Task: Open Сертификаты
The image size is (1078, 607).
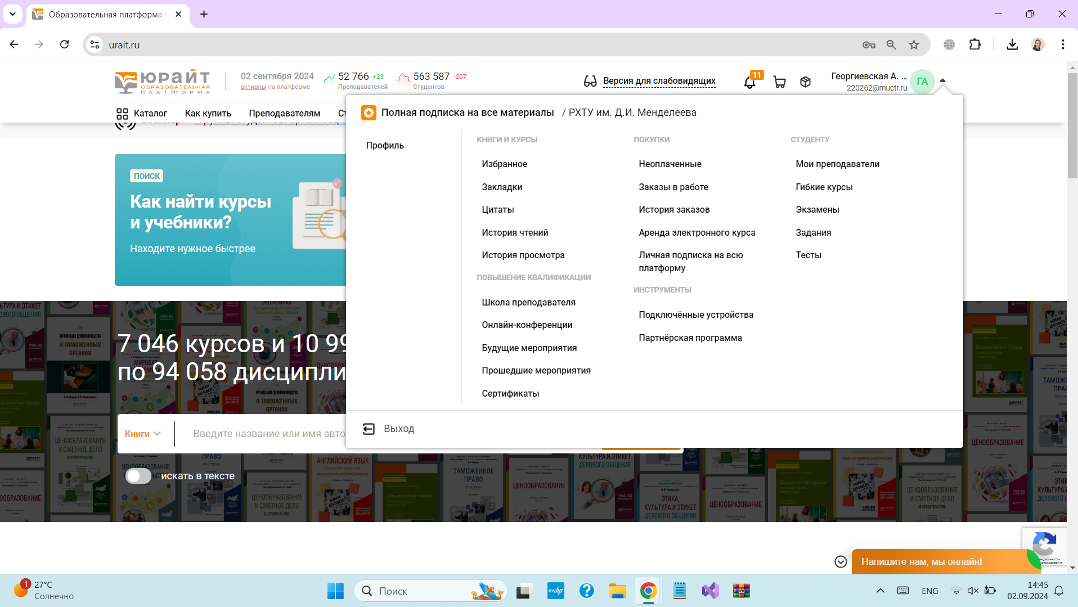Action: click(510, 393)
